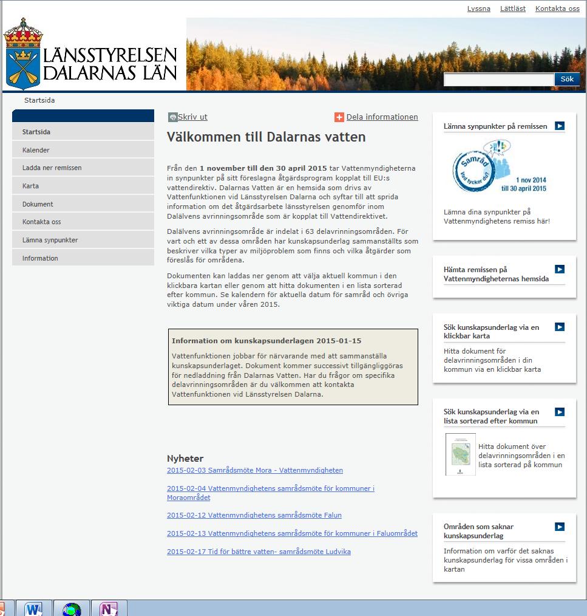Open Startsida in the left menu
The width and height of the screenshot is (587, 616).
pyautogui.click(x=83, y=132)
